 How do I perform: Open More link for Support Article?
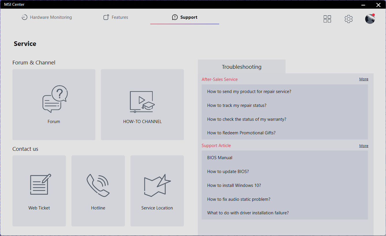(364, 146)
